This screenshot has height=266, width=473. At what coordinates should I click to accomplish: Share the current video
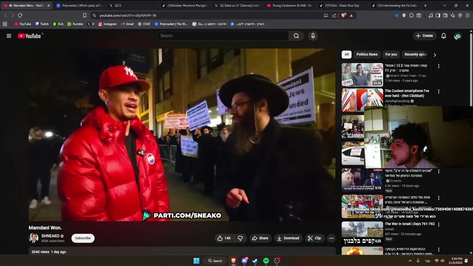(260, 238)
